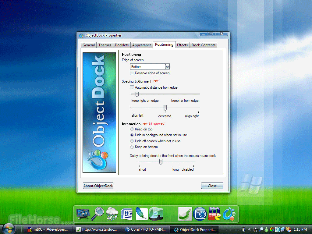This screenshot has height=234, width=312.
Task: Click the ObjectDock Properties taskbar button
Action: [194, 229]
